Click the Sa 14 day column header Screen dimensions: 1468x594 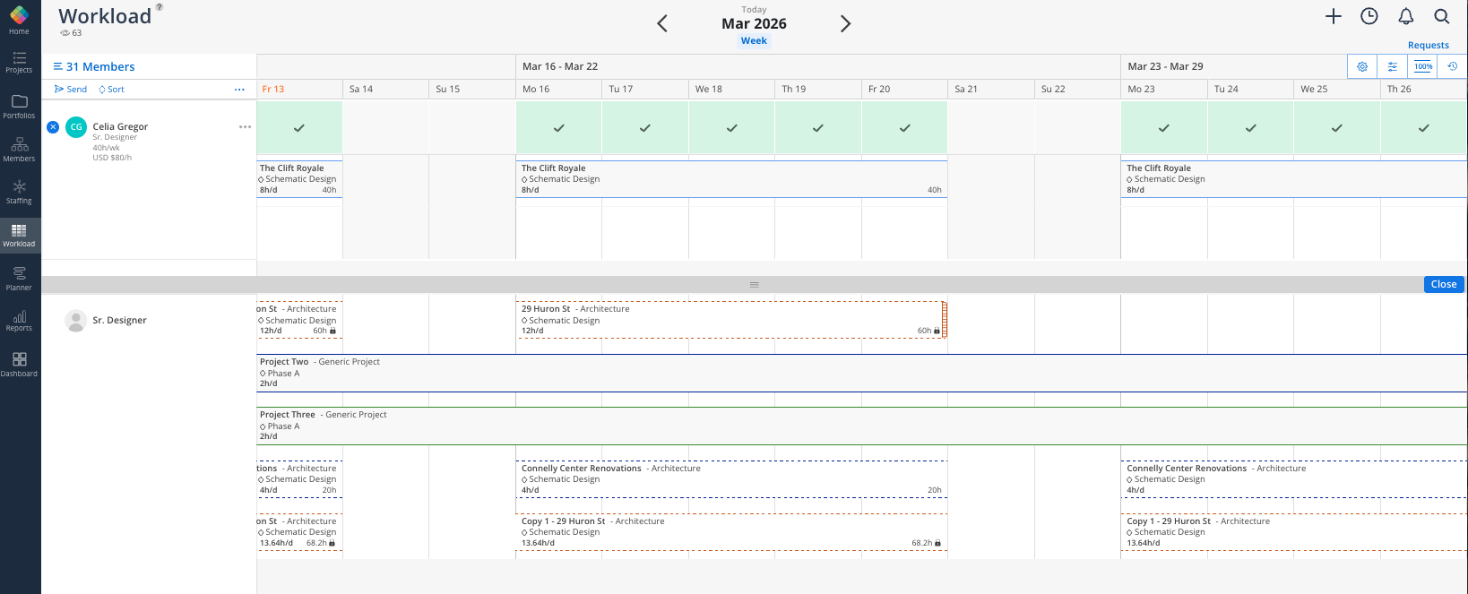tap(385, 90)
